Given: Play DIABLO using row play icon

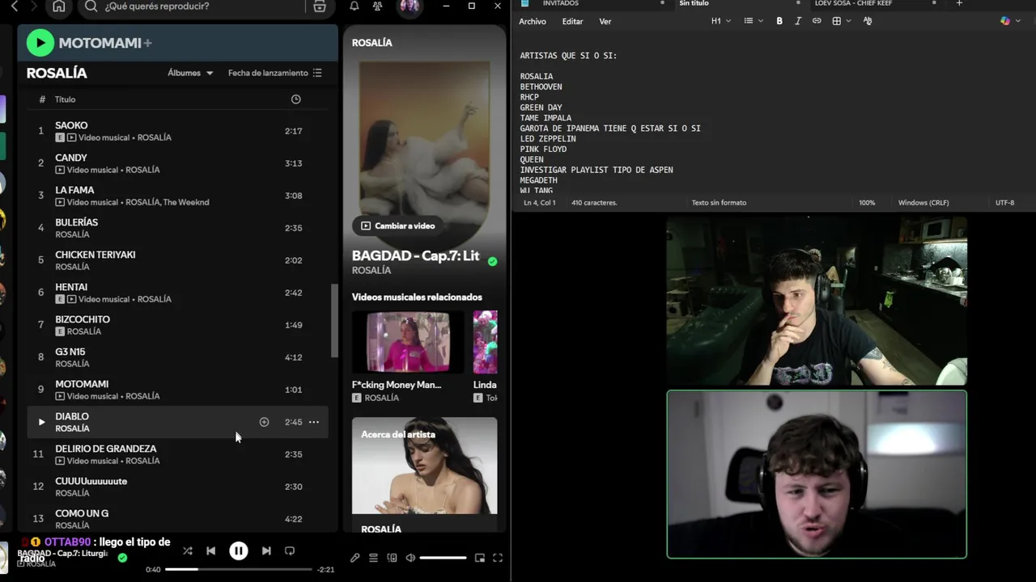Looking at the screenshot, I should 41,422.
